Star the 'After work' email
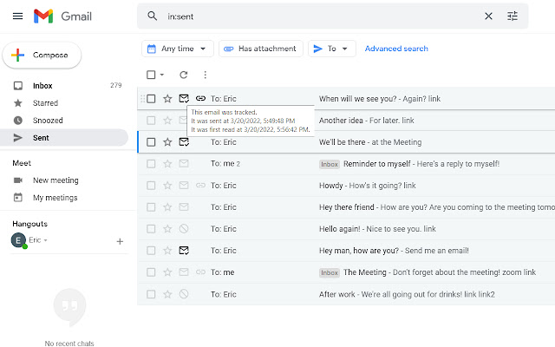 click(167, 294)
